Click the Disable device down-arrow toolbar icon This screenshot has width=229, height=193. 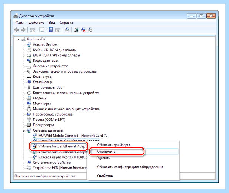[90, 30]
